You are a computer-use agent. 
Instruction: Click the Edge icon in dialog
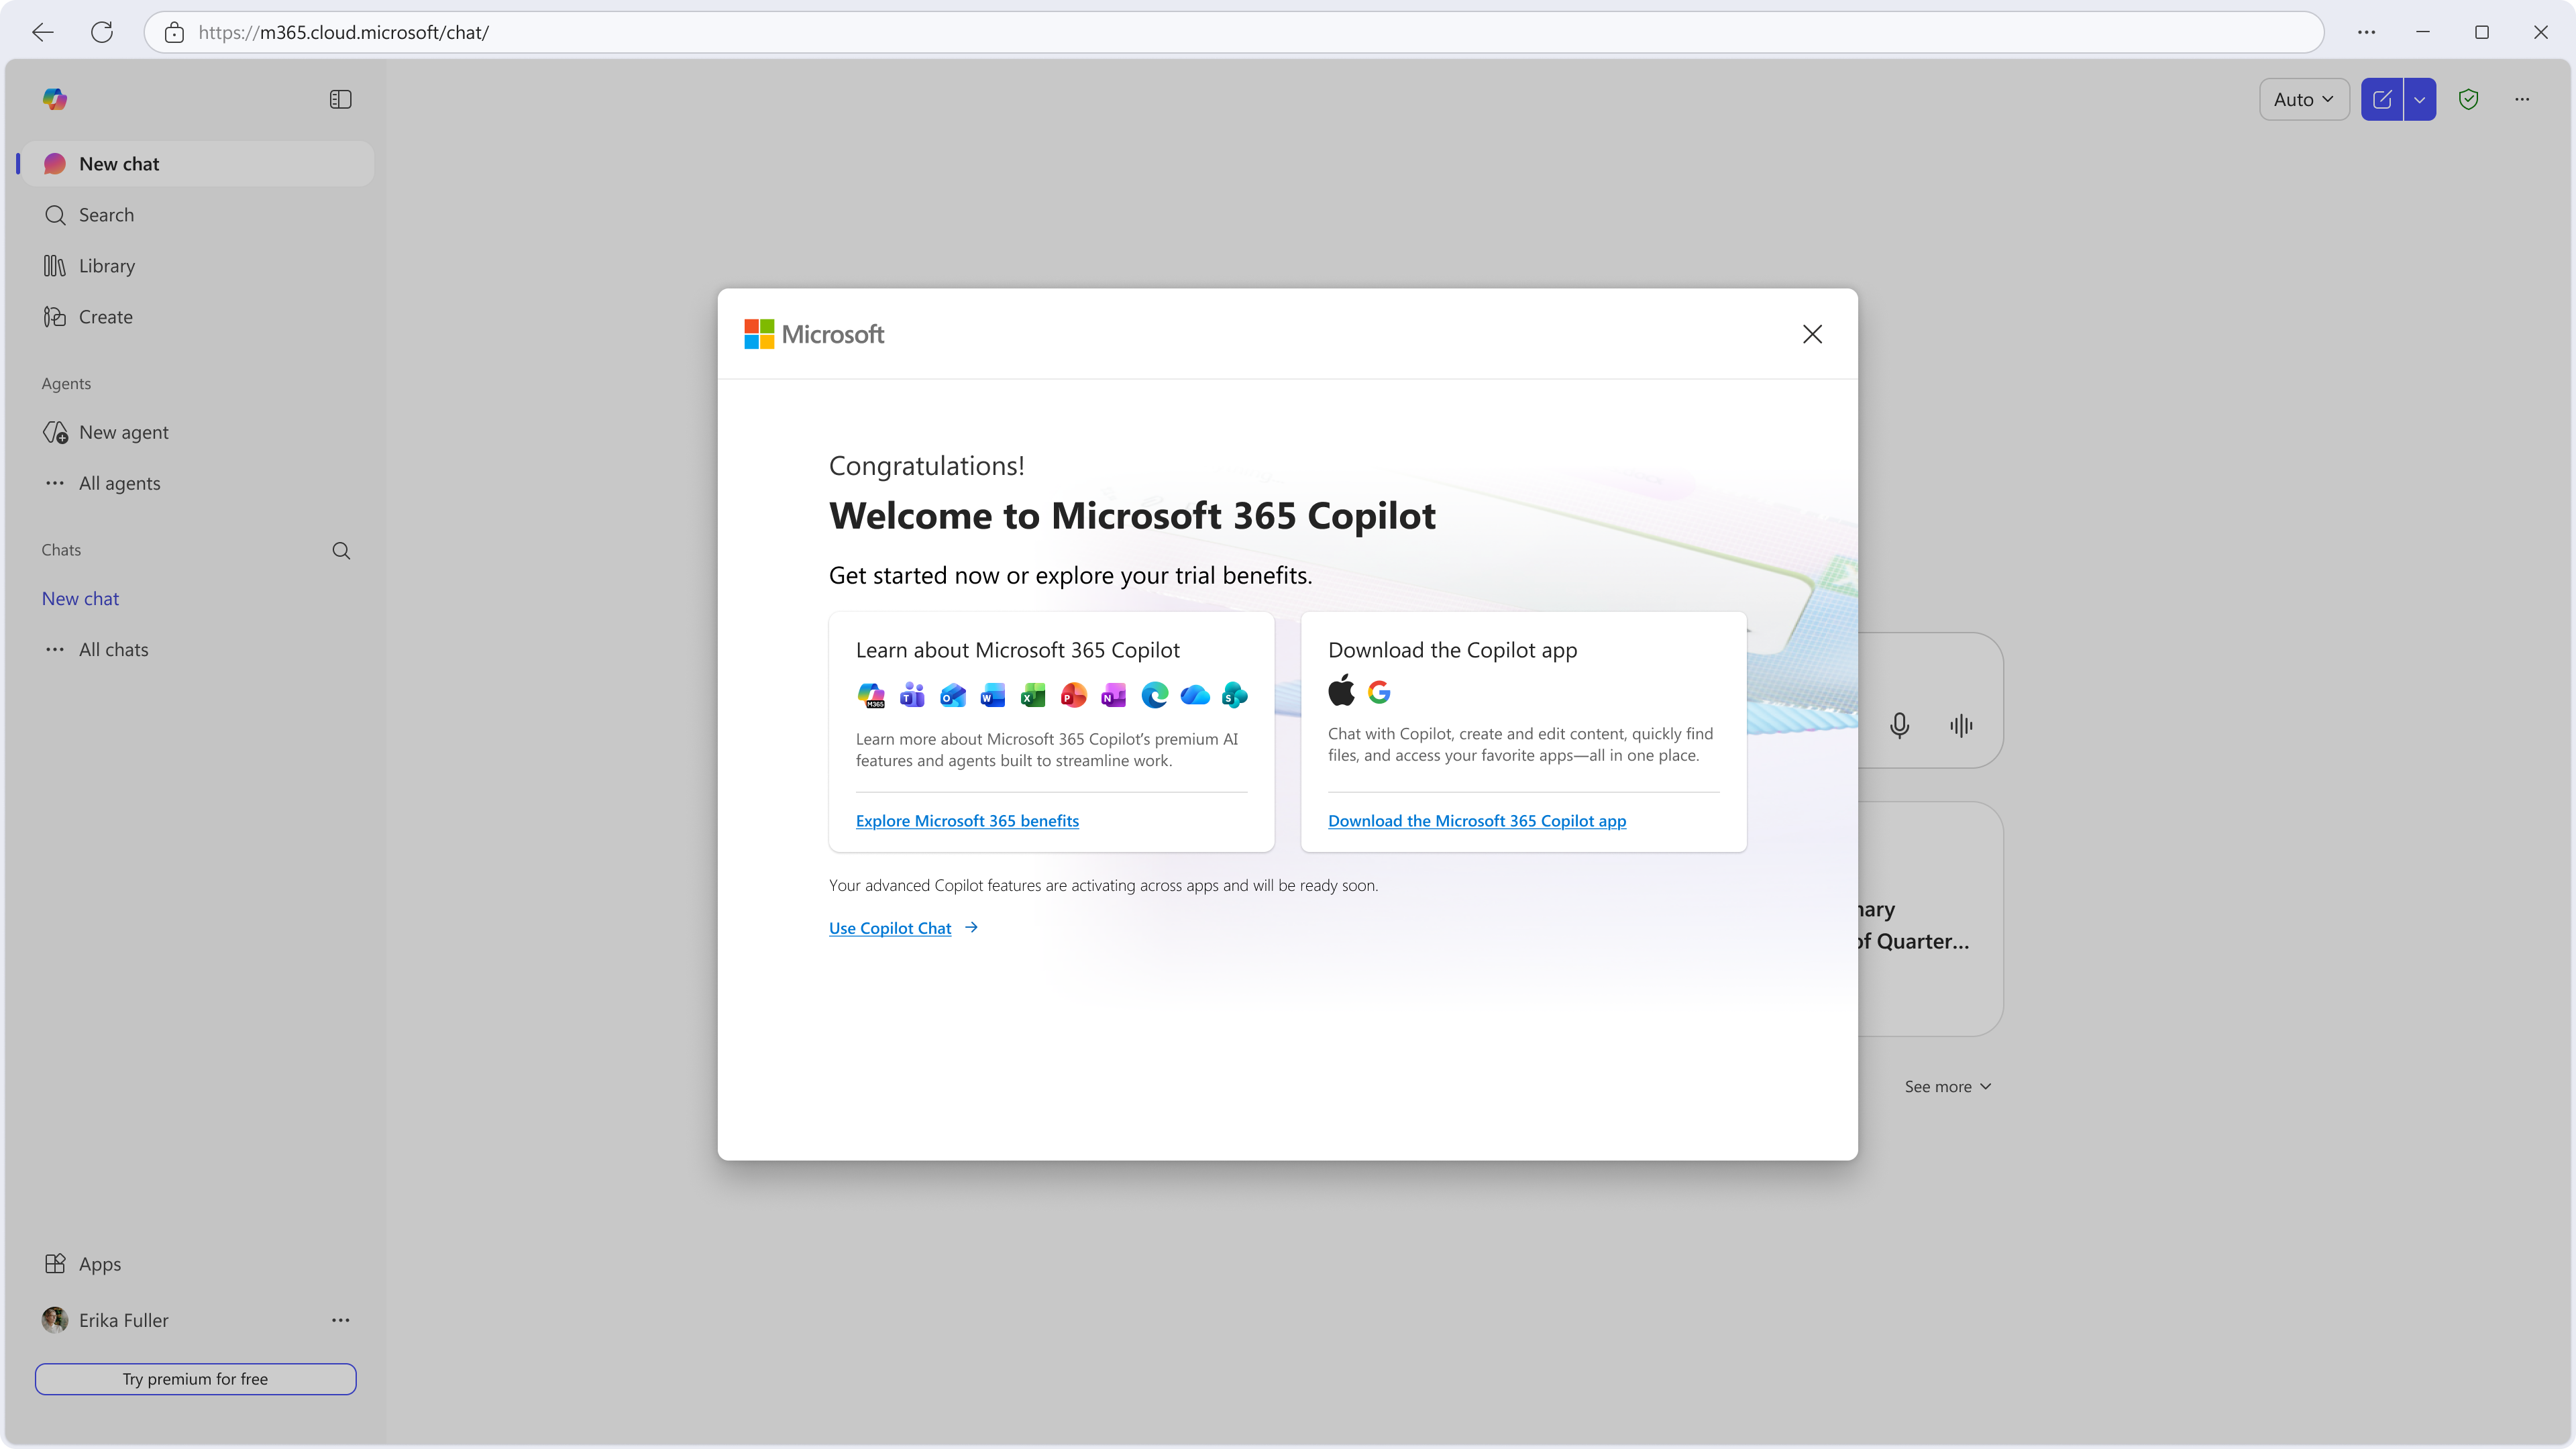coord(1154,695)
